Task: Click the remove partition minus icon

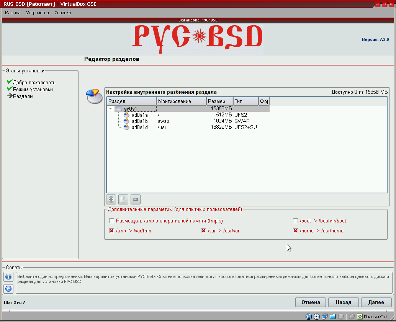Action: click(136, 199)
